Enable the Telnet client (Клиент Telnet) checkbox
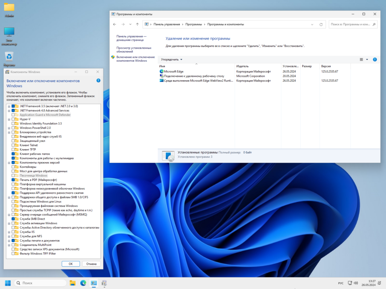Image resolution: width=386 pixels, height=289 pixels. pos(13,145)
